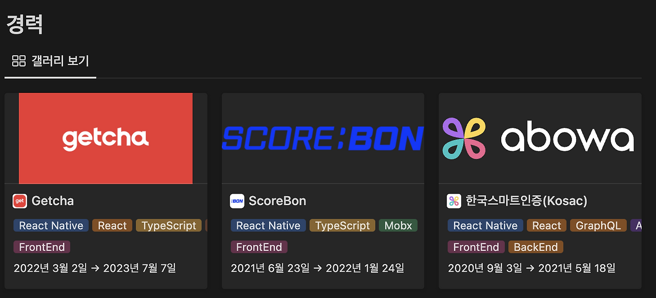Open the 한국스마트인증(Kosac) card title
656x298 pixels.
click(x=526, y=201)
